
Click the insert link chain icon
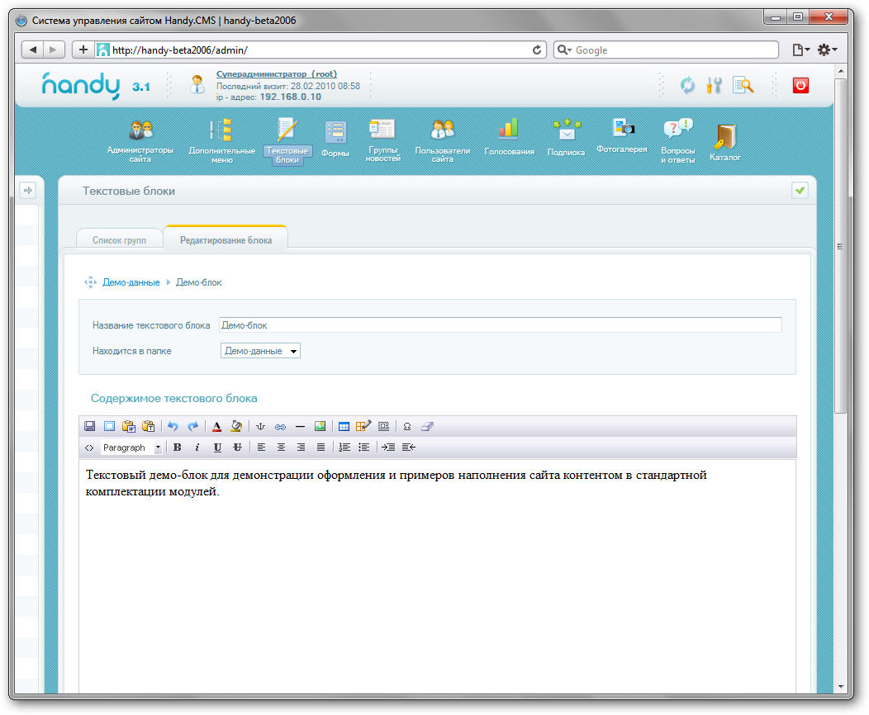tap(280, 427)
